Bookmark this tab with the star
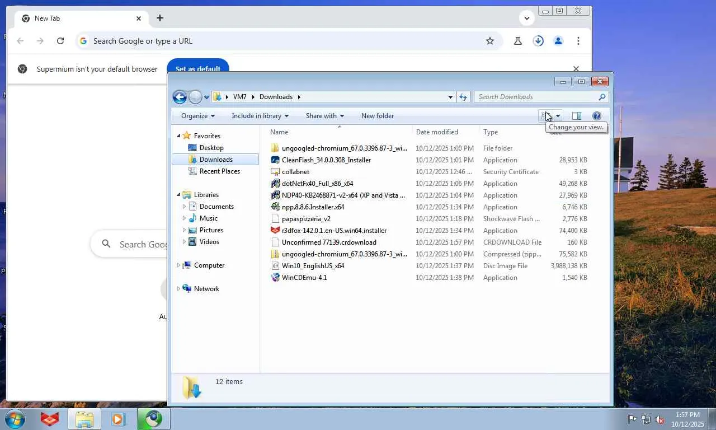The image size is (716, 430). [x=490, y=41]
